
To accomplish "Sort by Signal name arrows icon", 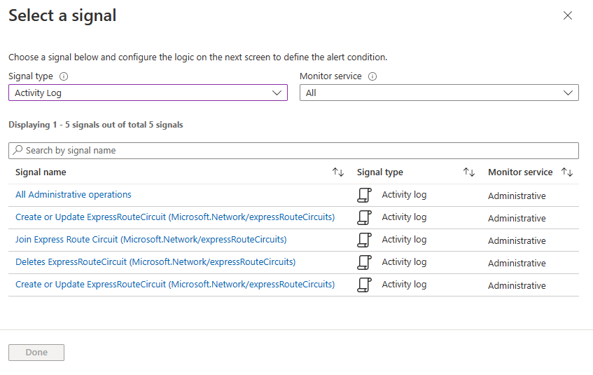I will [x=338, y=172].
